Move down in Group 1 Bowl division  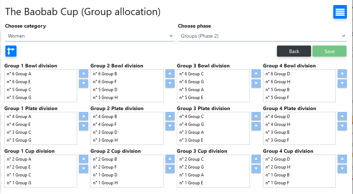[83, 83]
